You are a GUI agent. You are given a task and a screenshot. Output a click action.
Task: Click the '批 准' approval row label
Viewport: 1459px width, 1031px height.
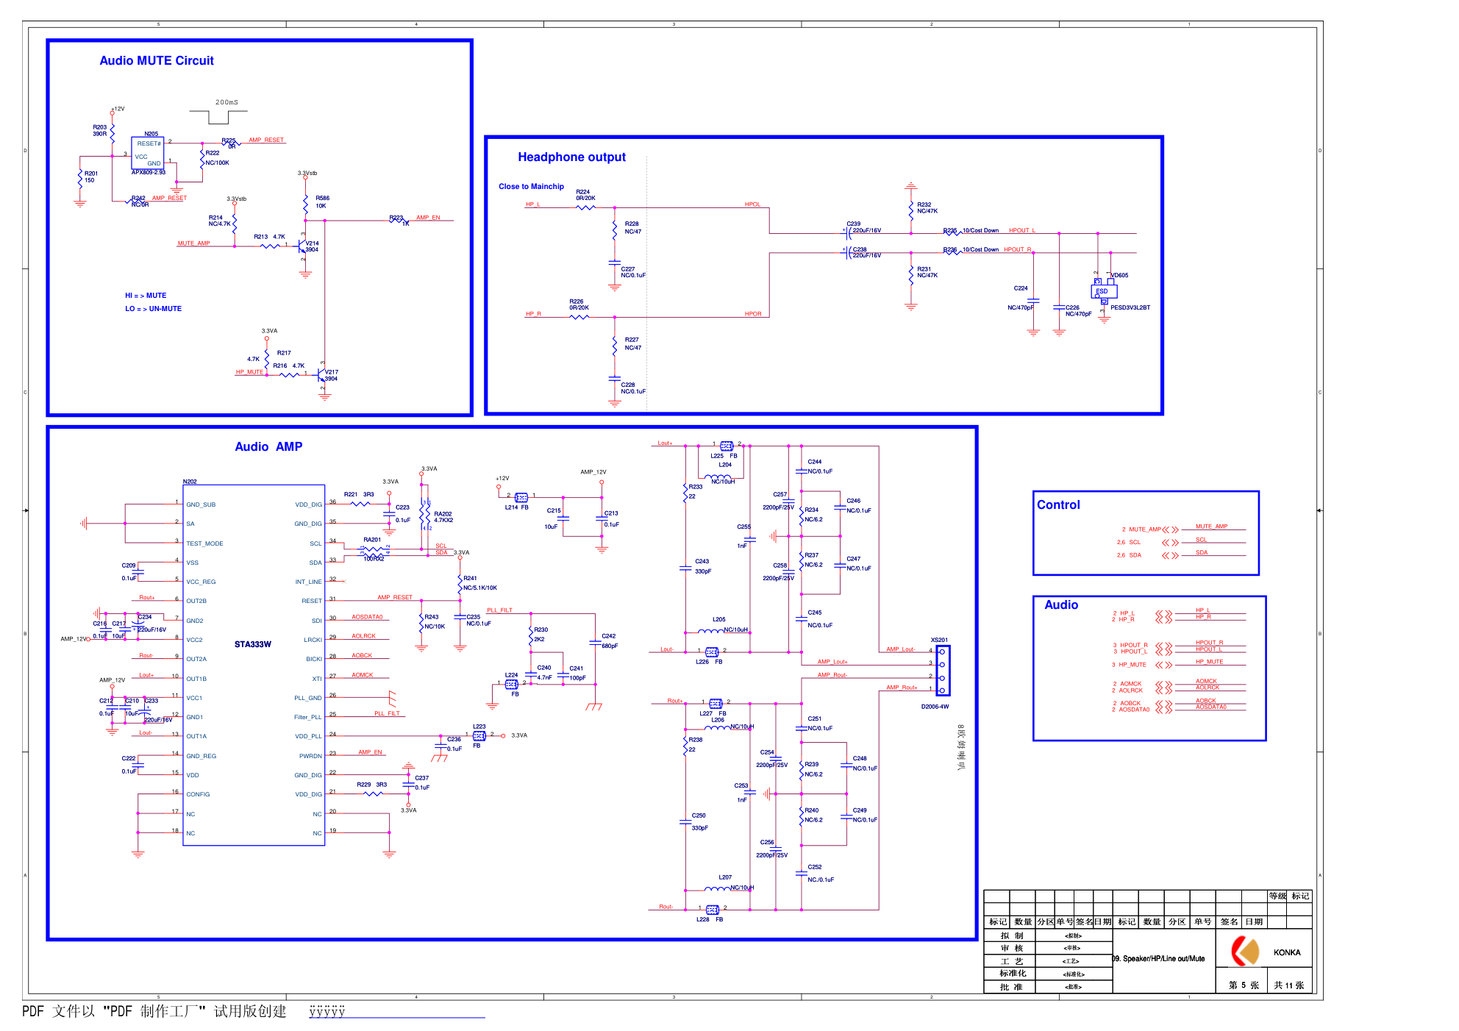coord(1011,987)
